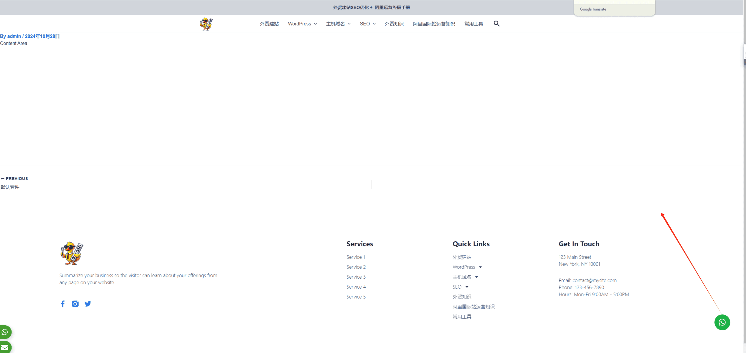Click the admin author link

pos(14,36)
